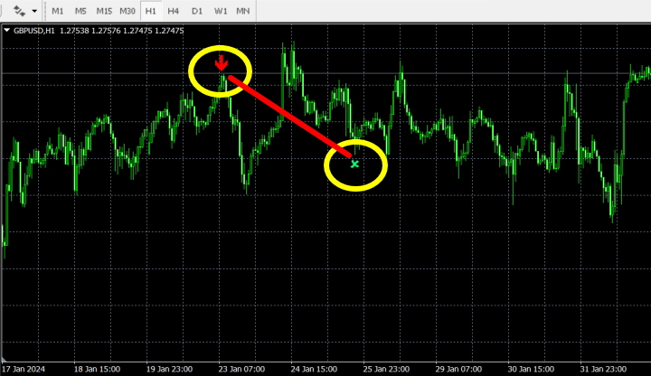Select the M30 timeframe button

coord(127,11)
